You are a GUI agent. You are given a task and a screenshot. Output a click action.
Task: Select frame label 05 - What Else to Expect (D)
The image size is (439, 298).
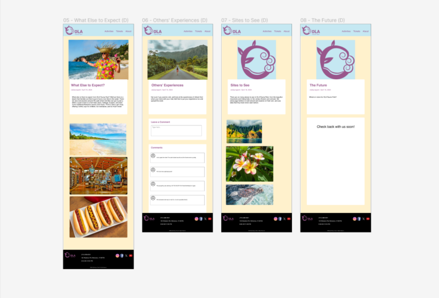96,20
